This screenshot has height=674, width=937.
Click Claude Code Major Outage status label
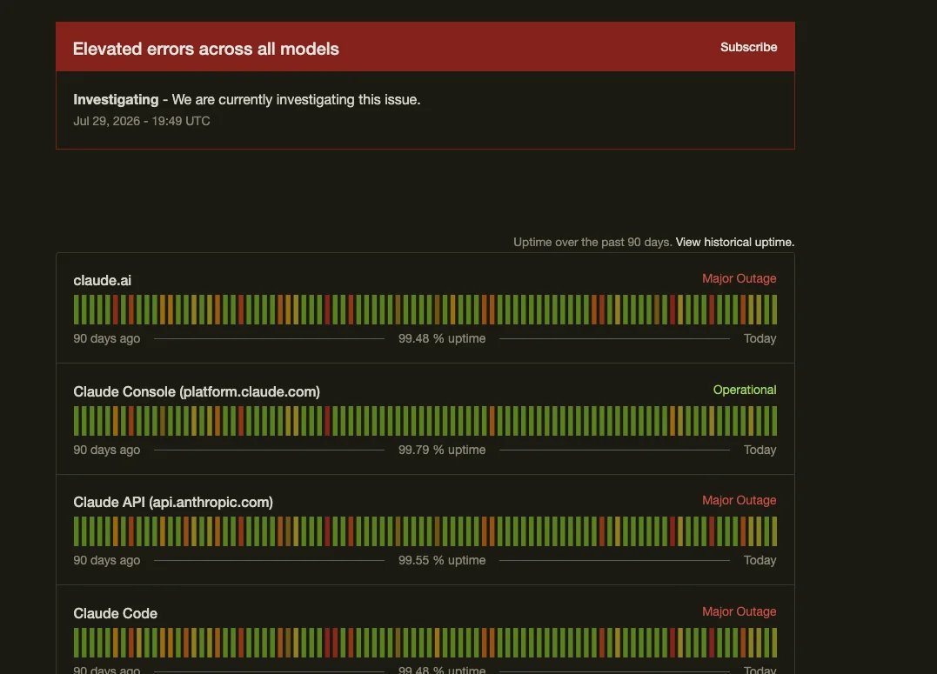click(x=740, y=611)
